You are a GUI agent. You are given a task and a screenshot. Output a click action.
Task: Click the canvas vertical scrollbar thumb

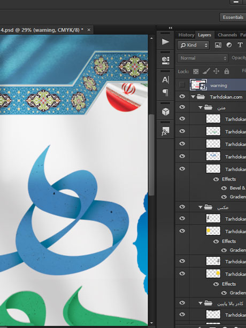click(151, 154)
